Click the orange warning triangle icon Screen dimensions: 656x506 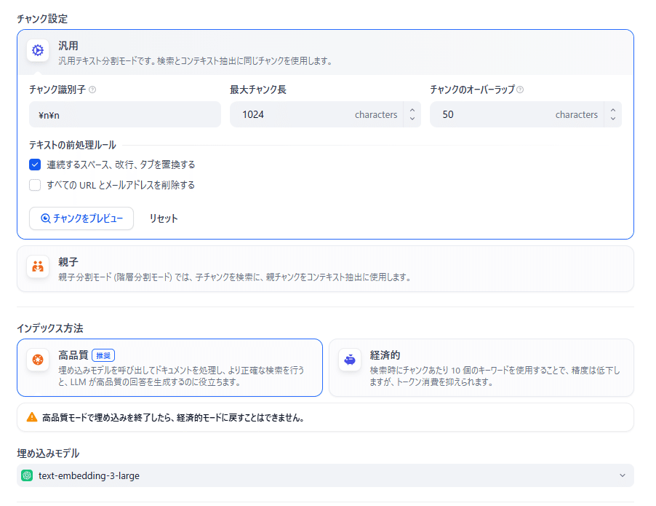coord(32,417)
